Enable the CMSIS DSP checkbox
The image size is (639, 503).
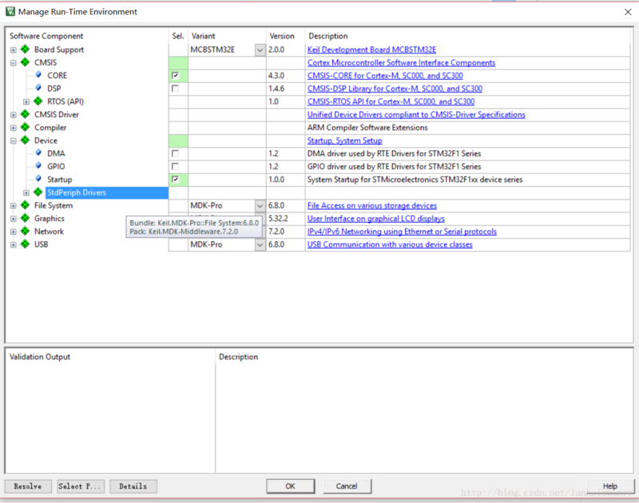pyautogui.click(x=175, y=89)
